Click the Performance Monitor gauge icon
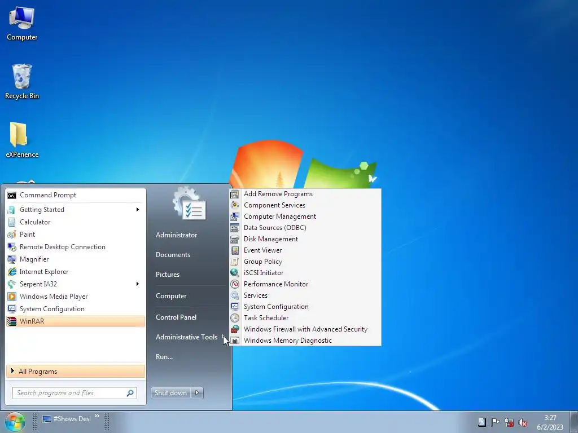The width and height of the screenshot is (578, 433). click(x=235, y=284)
